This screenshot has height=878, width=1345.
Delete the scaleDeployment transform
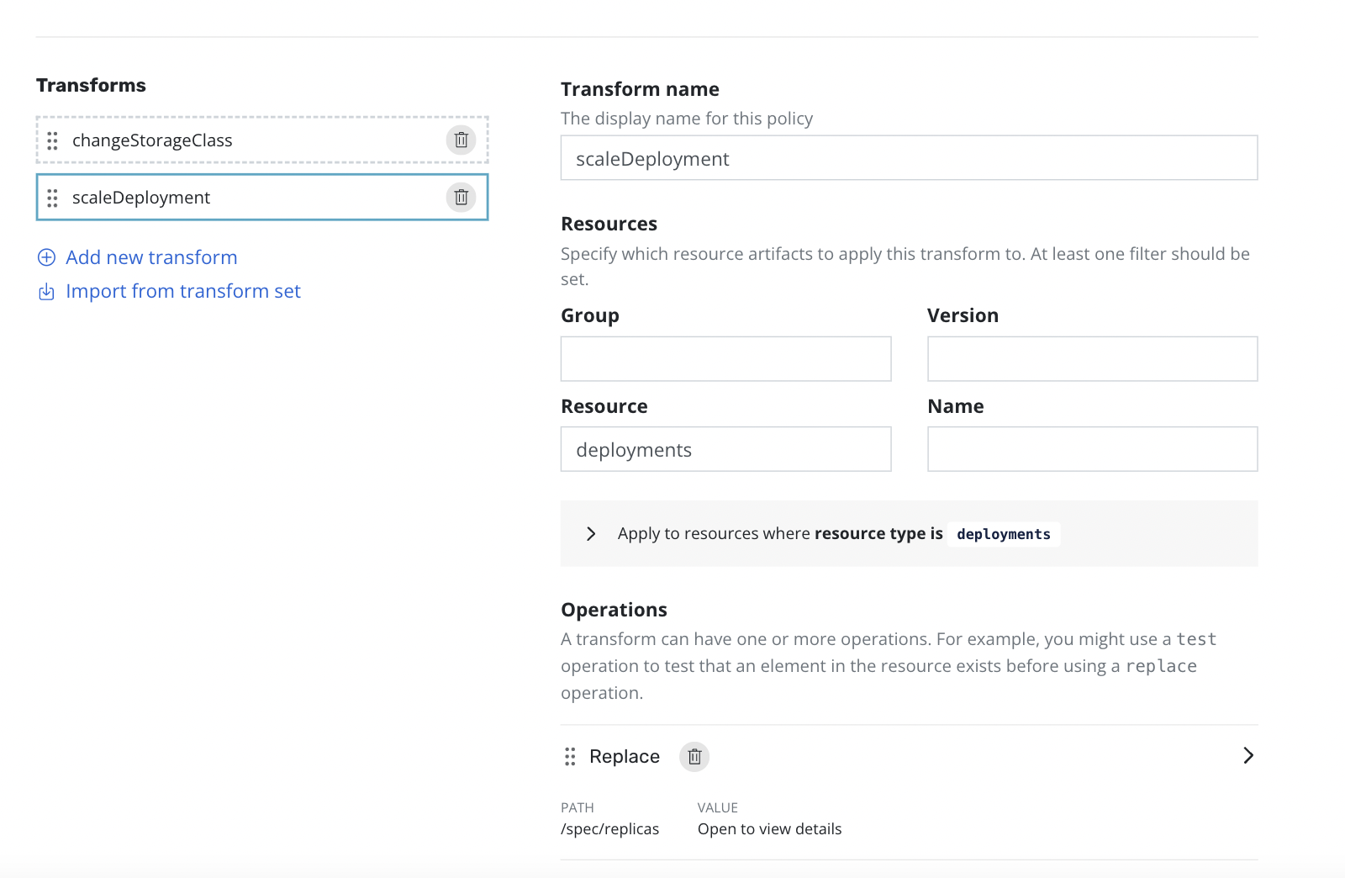pyautogui.click(x=461, y=197)
